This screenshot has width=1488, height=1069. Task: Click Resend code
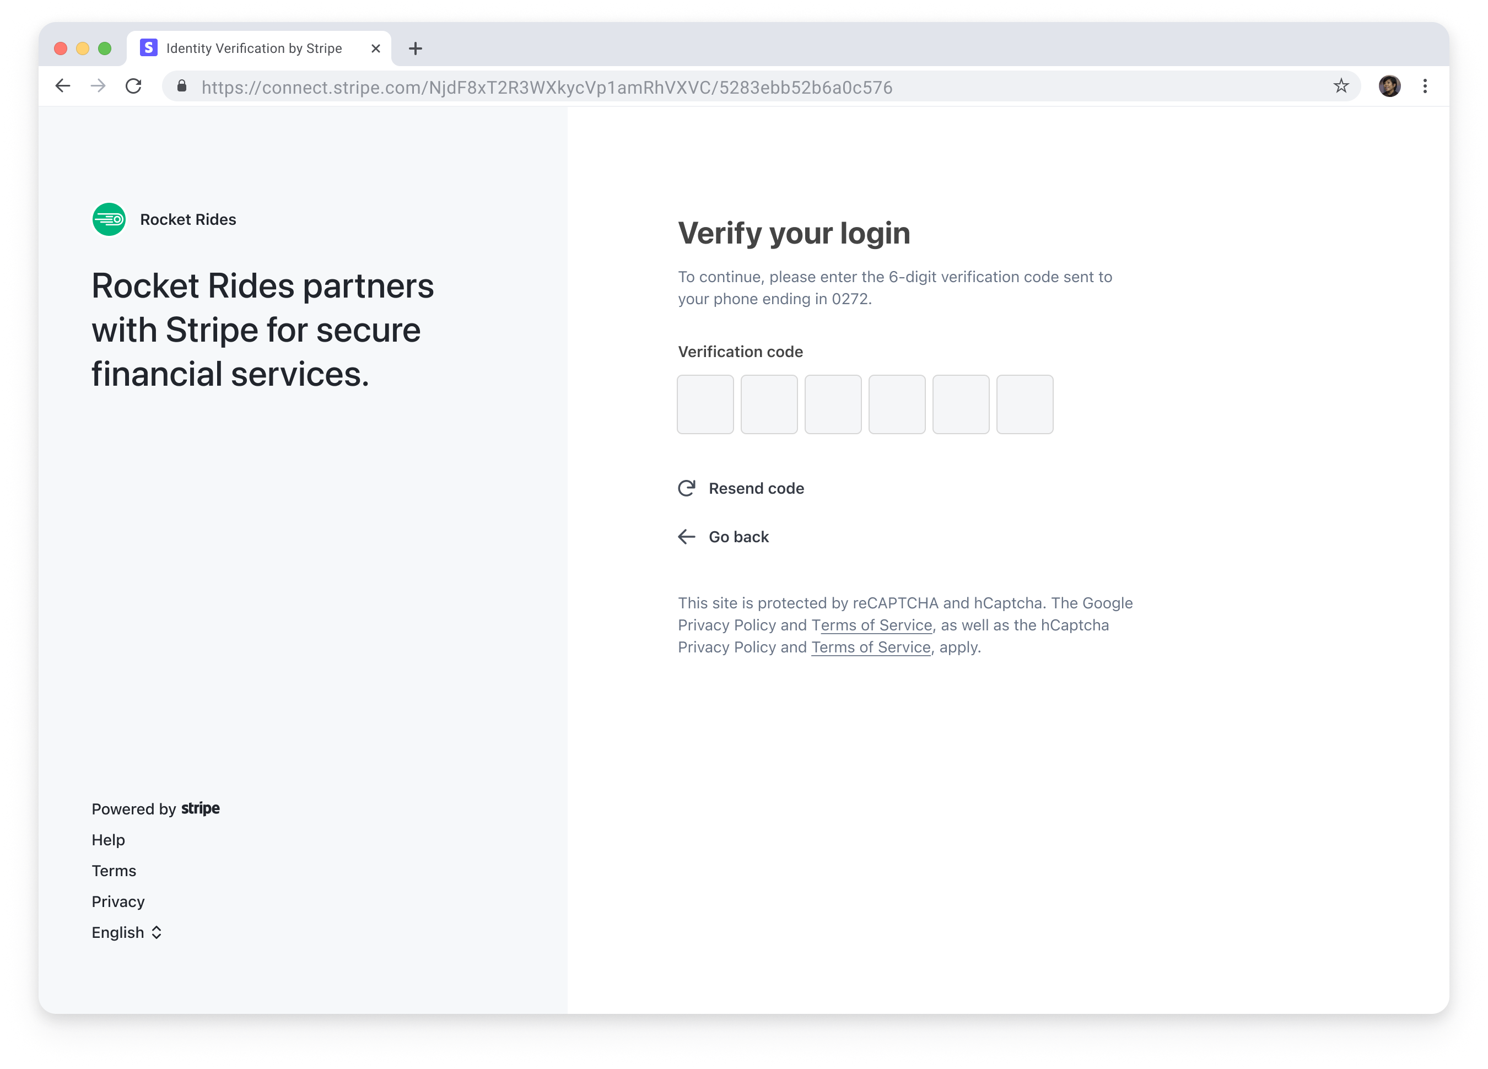(756, 489)
